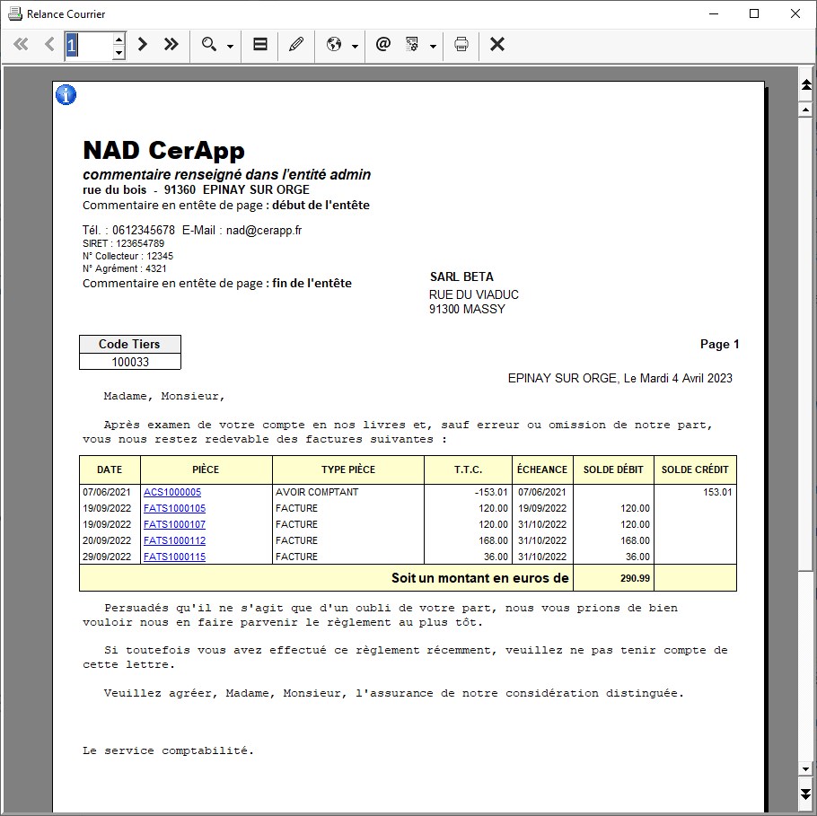Print the reminder letter
Image resolution: width=817 pixels, height=816 pixels.
(461, 44)
